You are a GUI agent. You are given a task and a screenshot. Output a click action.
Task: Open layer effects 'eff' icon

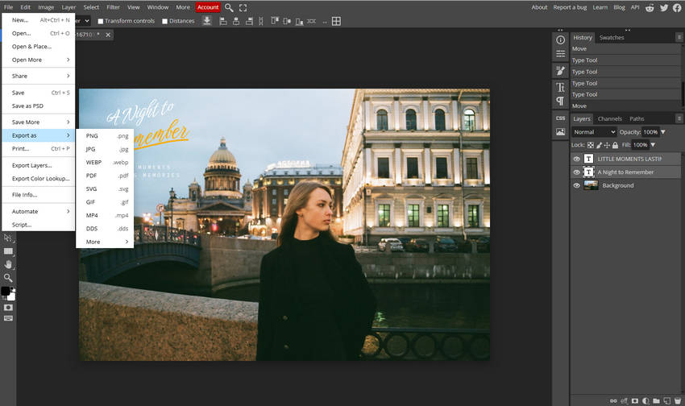tap(624, 400)
